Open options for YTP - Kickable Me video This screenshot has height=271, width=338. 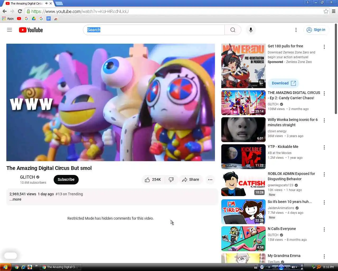(x=324, y=147)
